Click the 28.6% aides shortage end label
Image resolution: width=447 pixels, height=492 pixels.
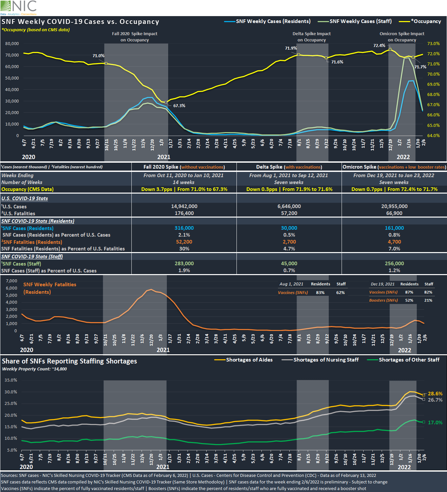click(x=435, y=394)
